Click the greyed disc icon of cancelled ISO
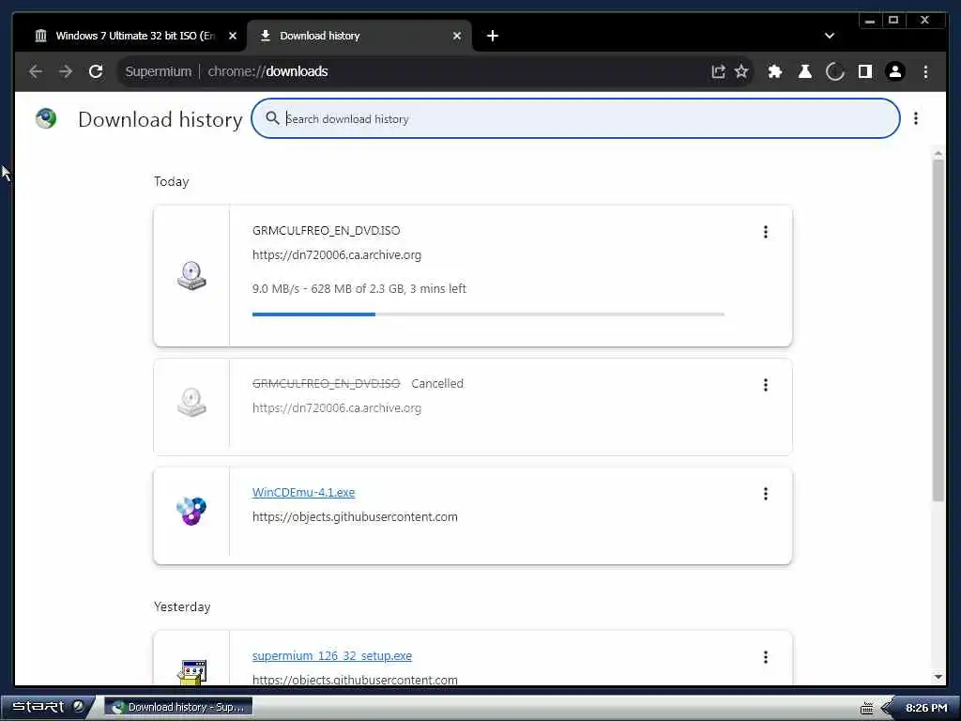Viewport: 961px width, 721px height. point(191,402)
